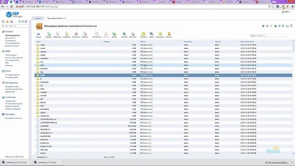Select the LICENSES file row
The image size is (295, 166).
tap(163, 126)
